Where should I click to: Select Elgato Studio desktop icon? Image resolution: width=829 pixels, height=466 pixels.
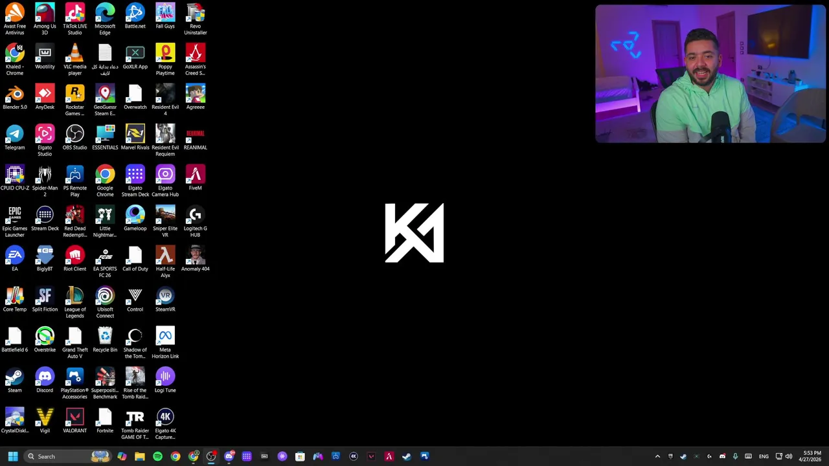[45, 140]
